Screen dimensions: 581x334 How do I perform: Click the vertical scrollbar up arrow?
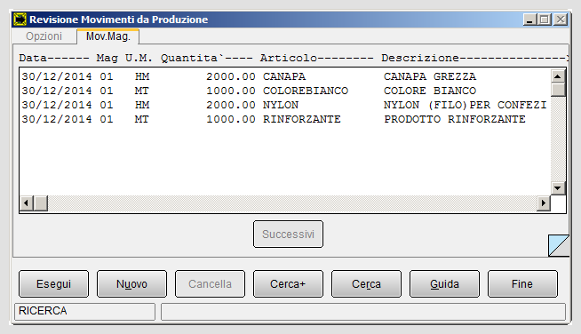(558, 76)
